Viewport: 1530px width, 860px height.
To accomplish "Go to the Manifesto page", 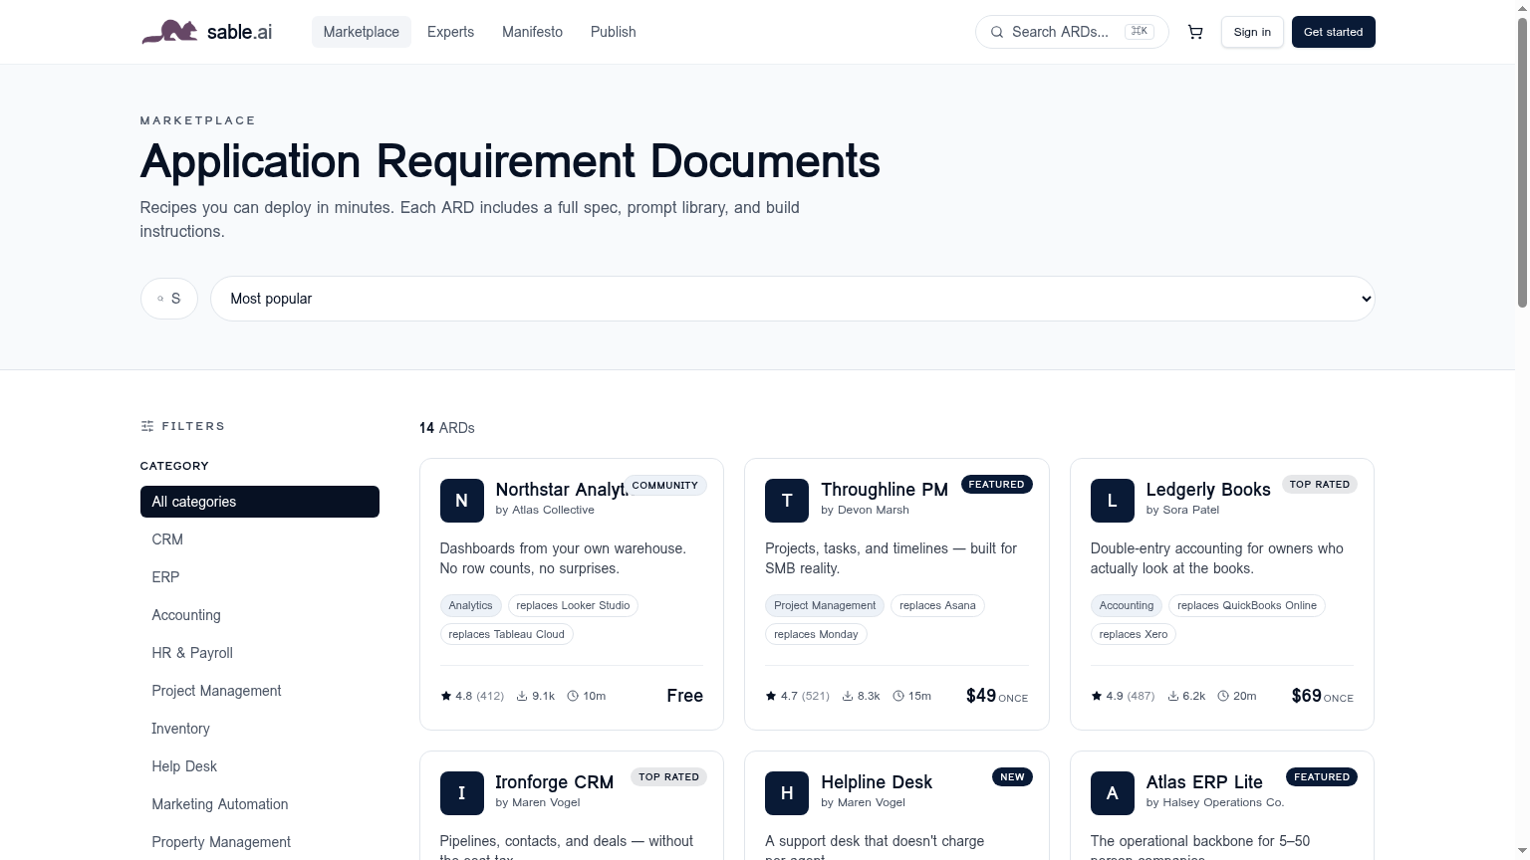I will 532,32.
